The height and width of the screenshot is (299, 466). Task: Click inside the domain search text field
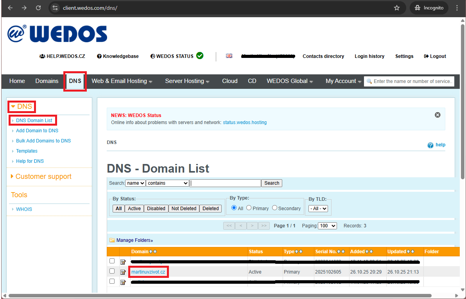point(225,183)
